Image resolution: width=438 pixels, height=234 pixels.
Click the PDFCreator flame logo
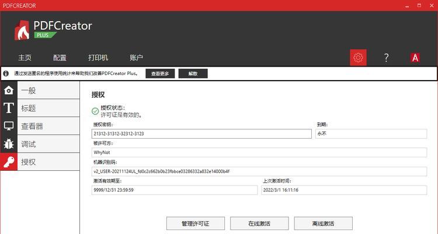[x=22, y=30]
